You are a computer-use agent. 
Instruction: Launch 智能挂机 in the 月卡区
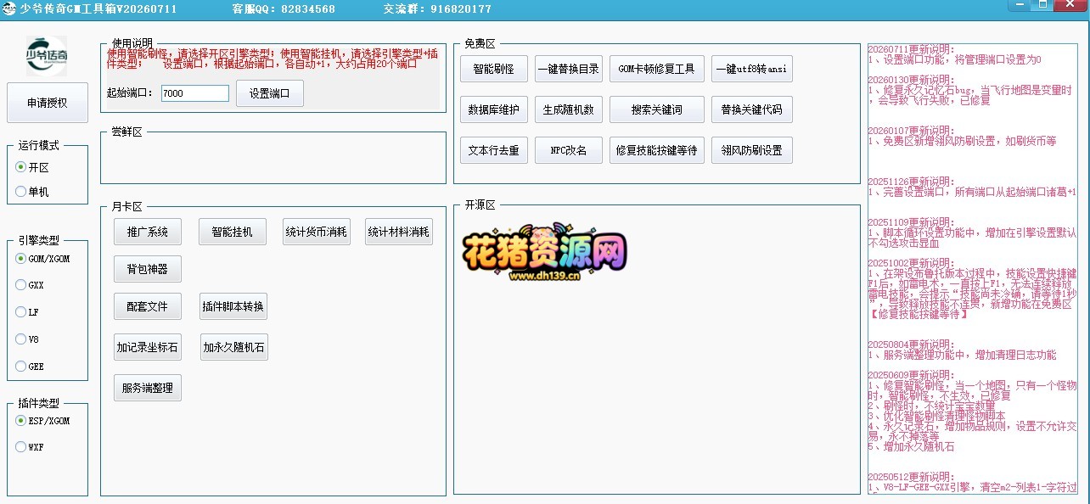tap(233, 232)
